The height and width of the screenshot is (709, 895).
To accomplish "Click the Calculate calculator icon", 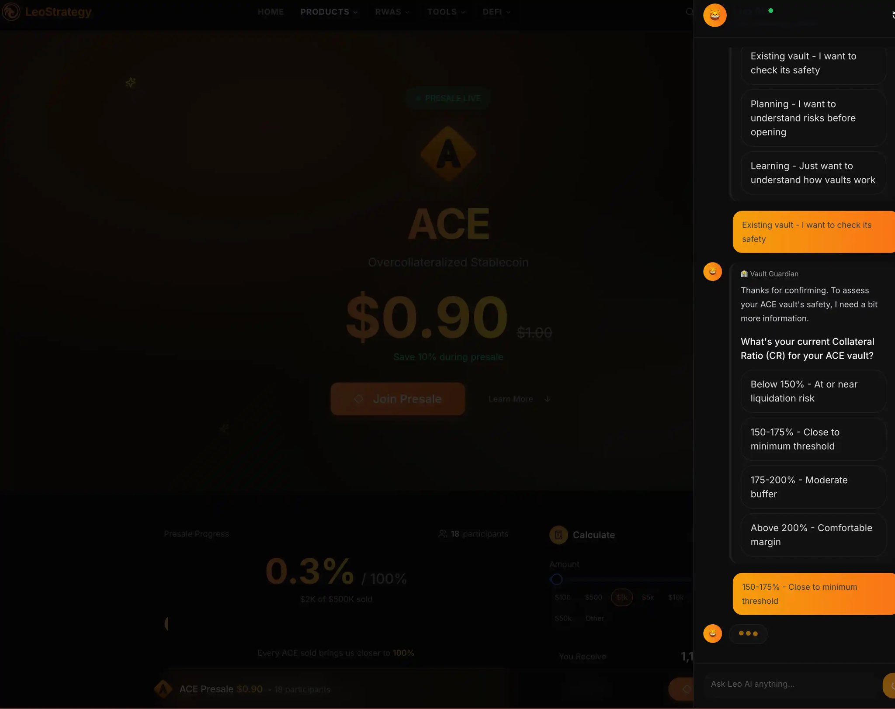I will [559, 535].
